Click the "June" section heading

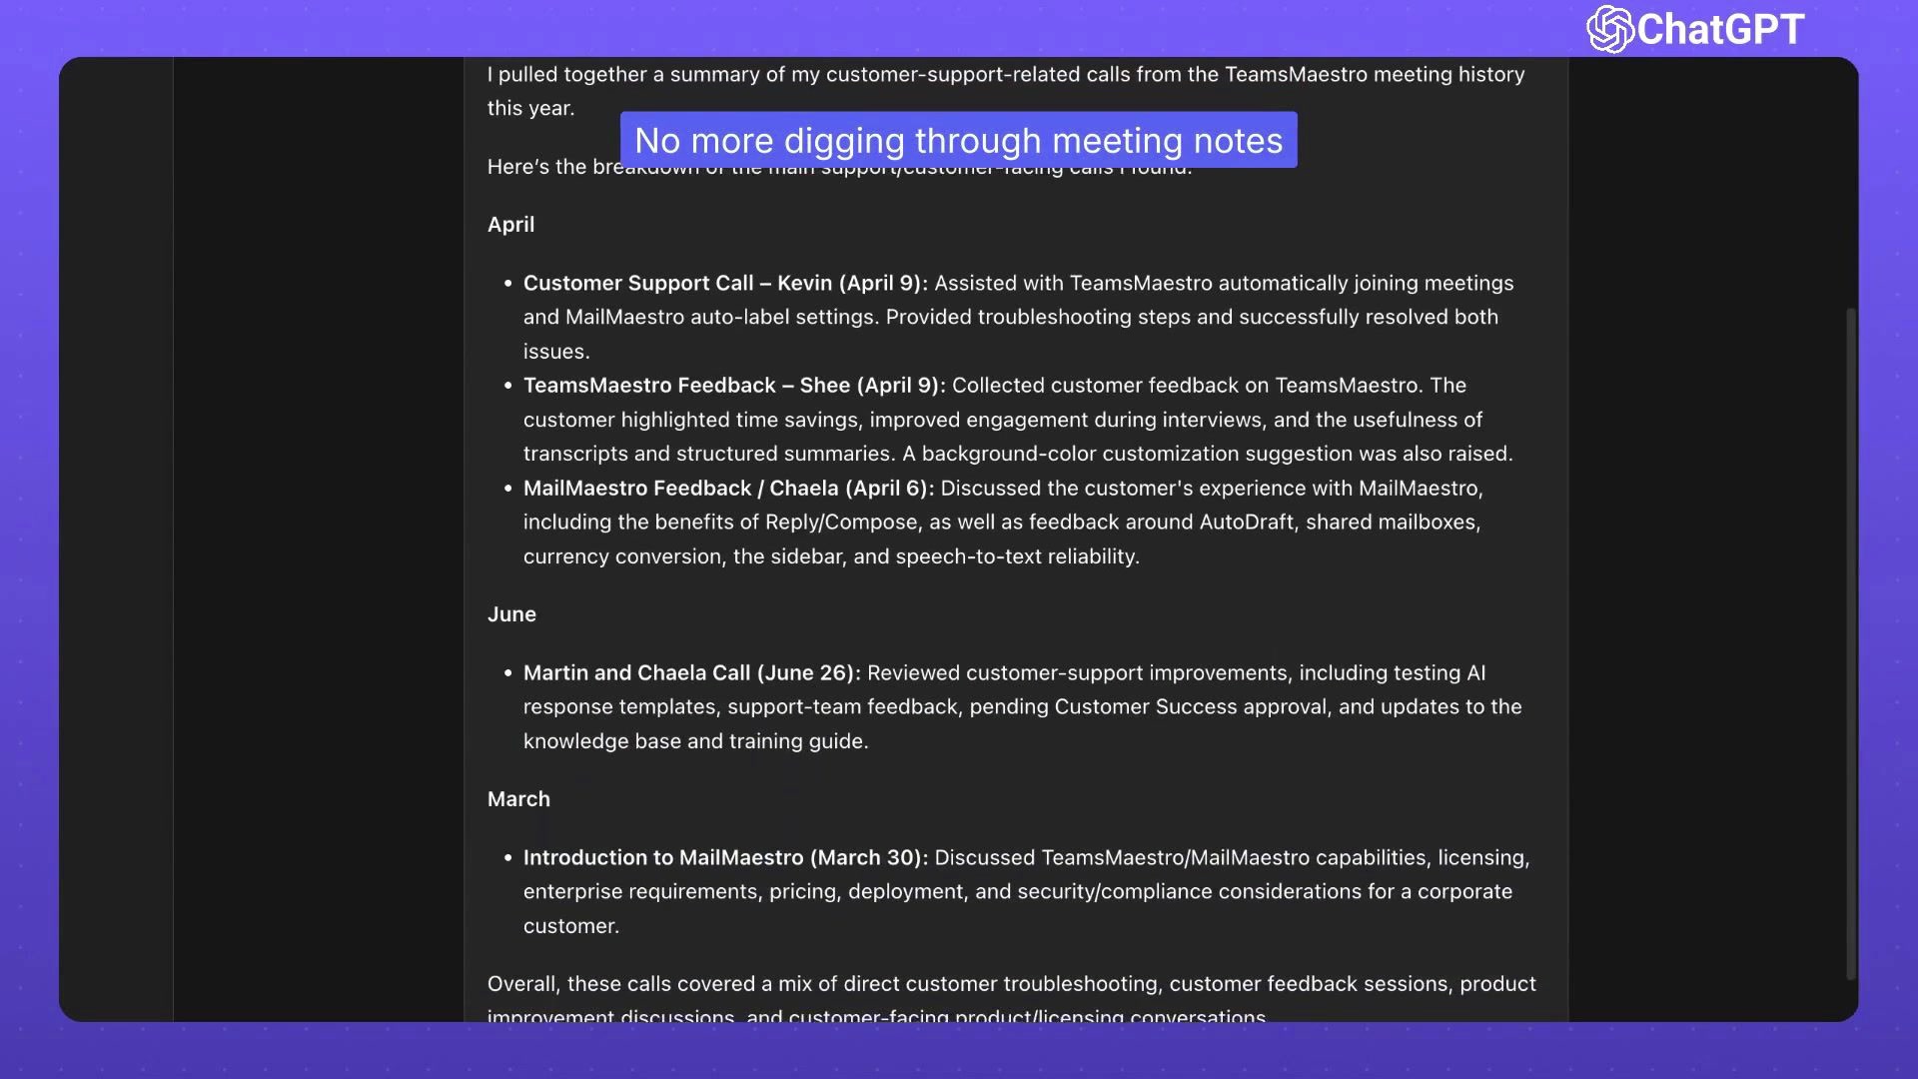511,614
